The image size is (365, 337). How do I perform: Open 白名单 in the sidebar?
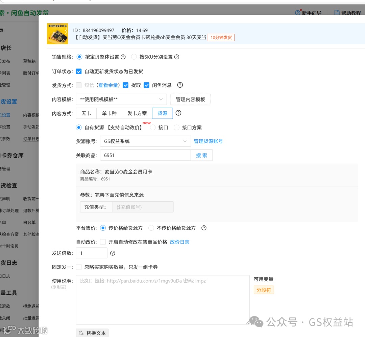click(29, 222)
